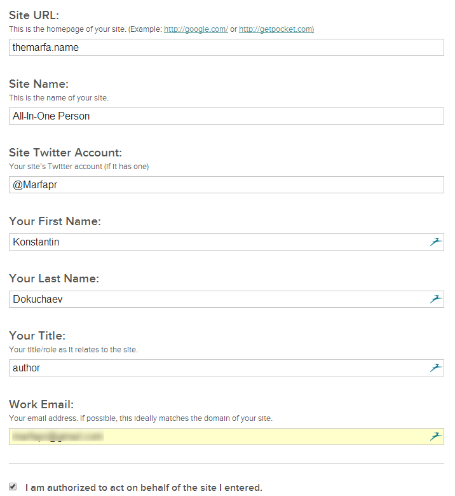
Task: Click the 'Site Twitter Account:' heading
Action: (x=65, y=153)
